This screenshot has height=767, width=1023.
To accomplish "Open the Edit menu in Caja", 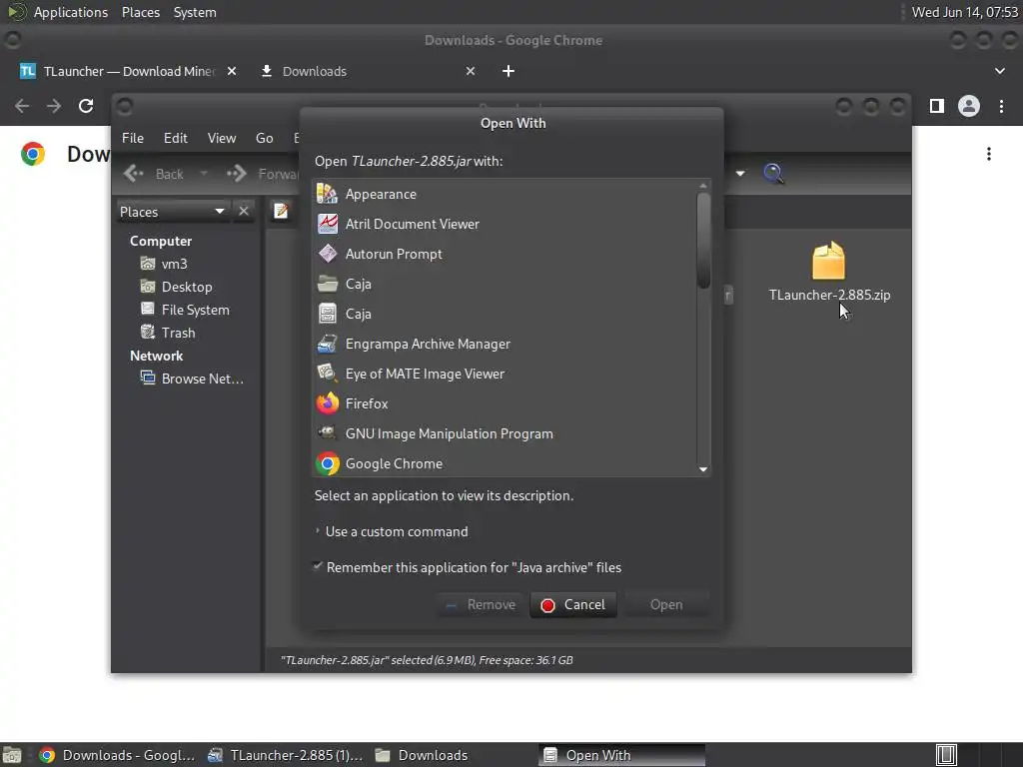I will click(176, 138).
